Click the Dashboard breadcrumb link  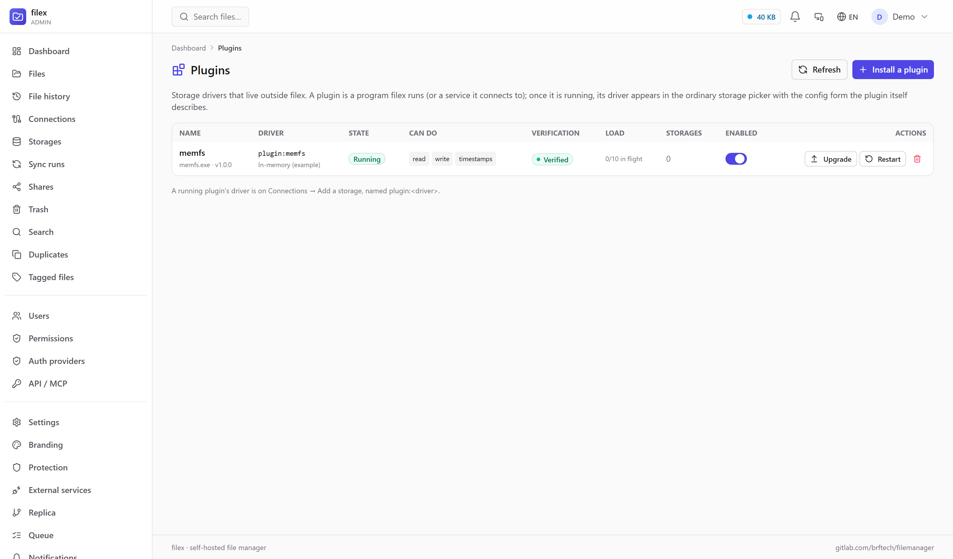click(189, 48)
